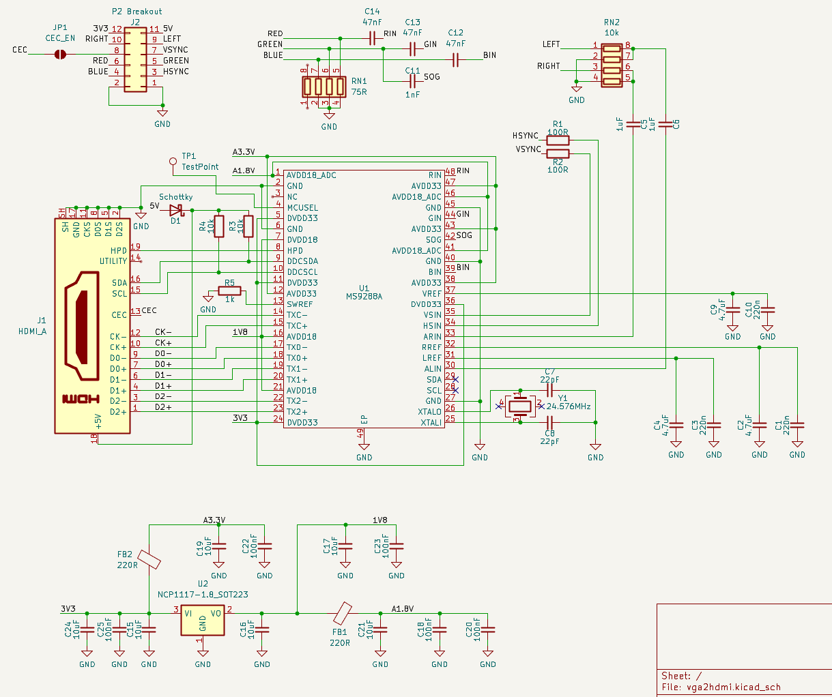
Task: Click the Y1 24.576MHz crystal symbol
Action: [520, 406]
